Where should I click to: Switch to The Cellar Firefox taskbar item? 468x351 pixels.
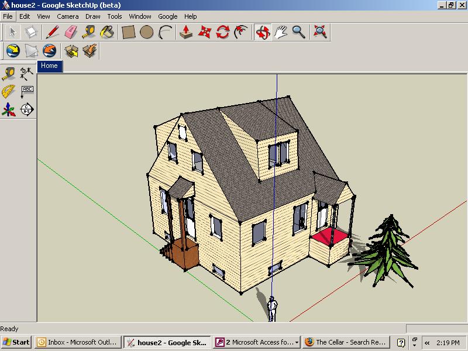coord(346,342)
